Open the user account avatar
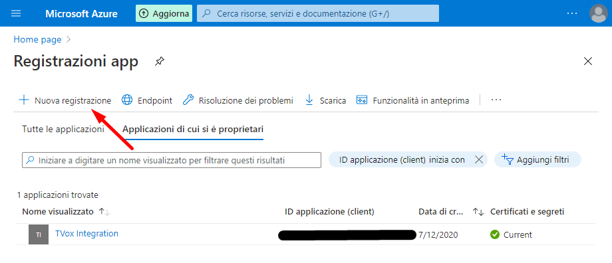The image size is (612, 263). [599, 14]
